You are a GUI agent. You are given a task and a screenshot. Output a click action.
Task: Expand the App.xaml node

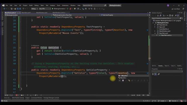(x=155, y=27)
